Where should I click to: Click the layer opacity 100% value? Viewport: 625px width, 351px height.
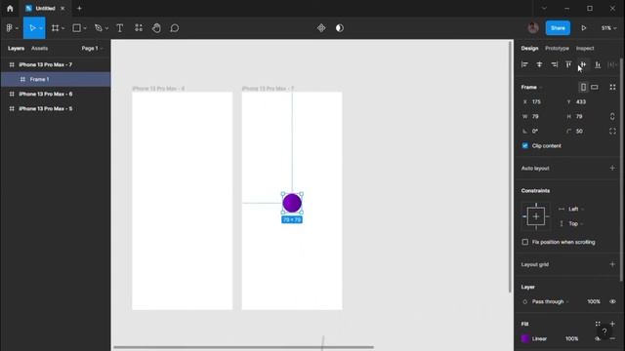(594, 301)
